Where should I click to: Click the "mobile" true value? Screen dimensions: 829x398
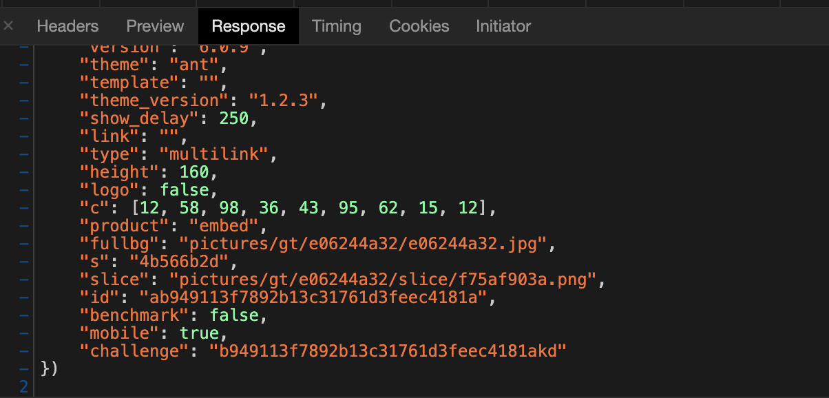coord(200,333)
